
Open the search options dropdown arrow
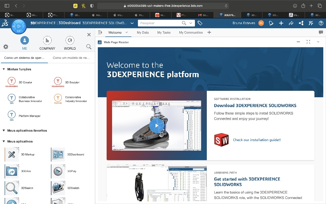tap(191, 23)
